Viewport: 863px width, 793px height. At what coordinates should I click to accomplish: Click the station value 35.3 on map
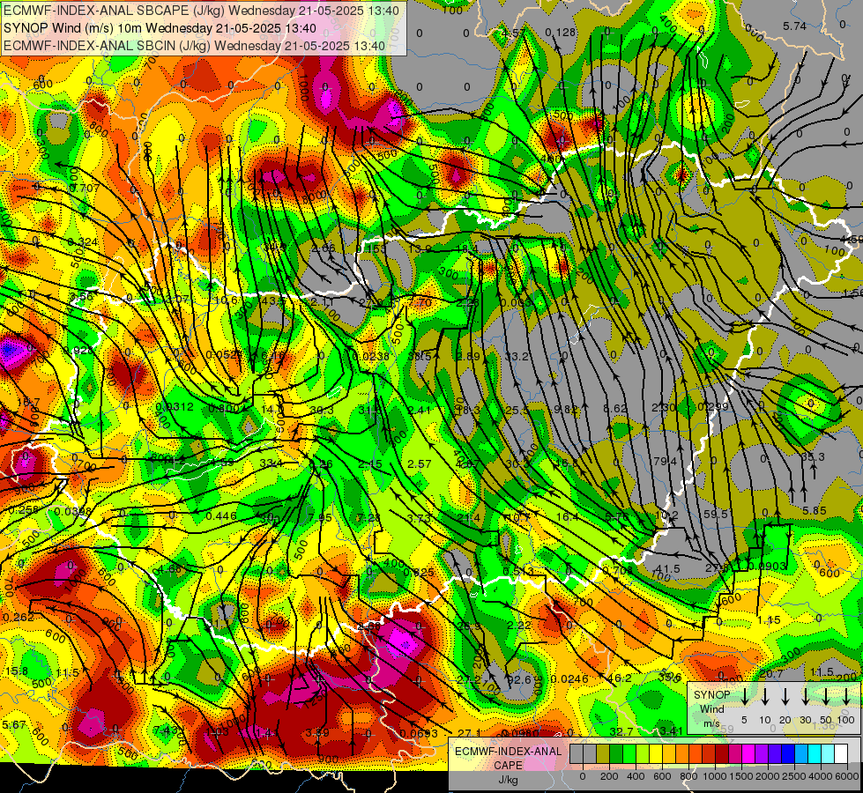[x=813, y=456]
